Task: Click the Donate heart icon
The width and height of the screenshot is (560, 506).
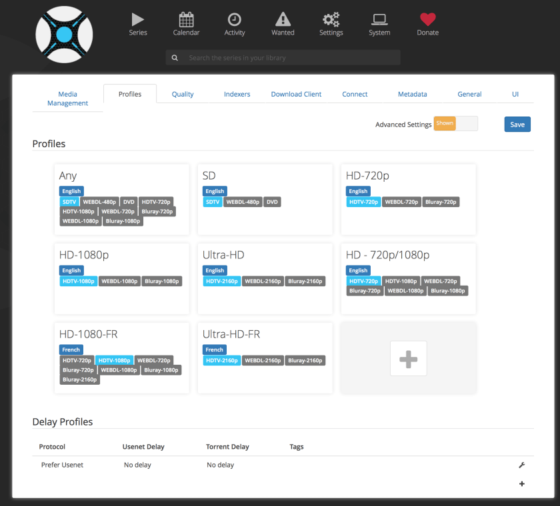Action: (428, 20)
